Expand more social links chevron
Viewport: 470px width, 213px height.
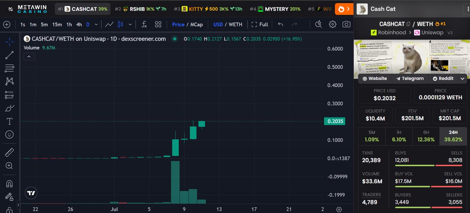pos(463,78)
